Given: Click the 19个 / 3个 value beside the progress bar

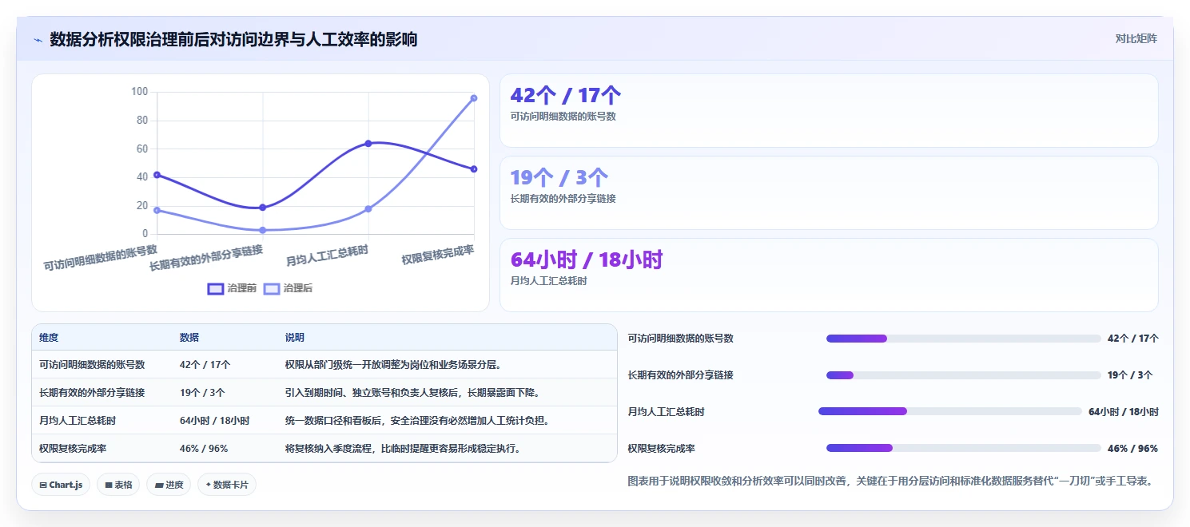Looking at the screenshot, I should pos(1130,375).
